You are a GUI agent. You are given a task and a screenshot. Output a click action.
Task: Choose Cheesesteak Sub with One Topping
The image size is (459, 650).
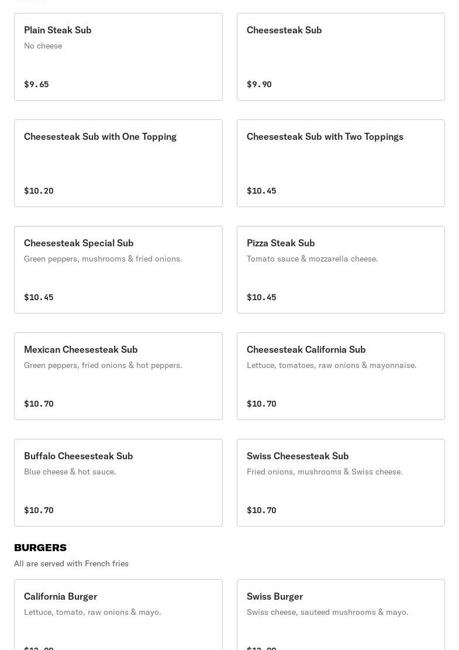tap(118, 163)
